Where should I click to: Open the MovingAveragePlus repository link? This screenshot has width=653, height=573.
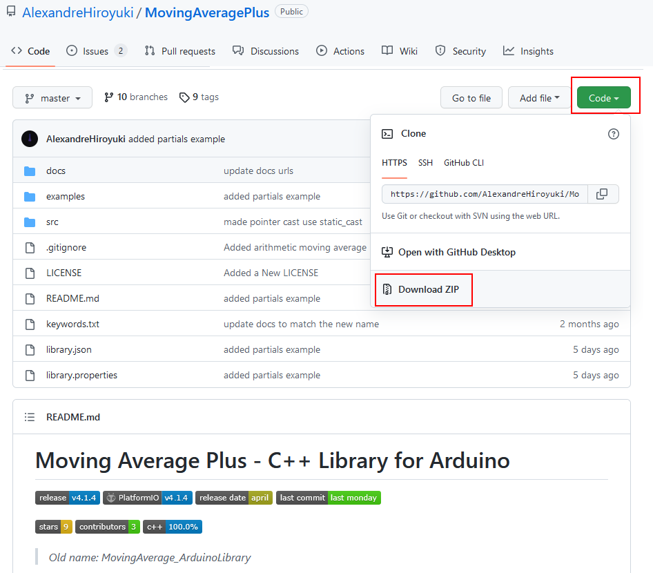(207, 12)
